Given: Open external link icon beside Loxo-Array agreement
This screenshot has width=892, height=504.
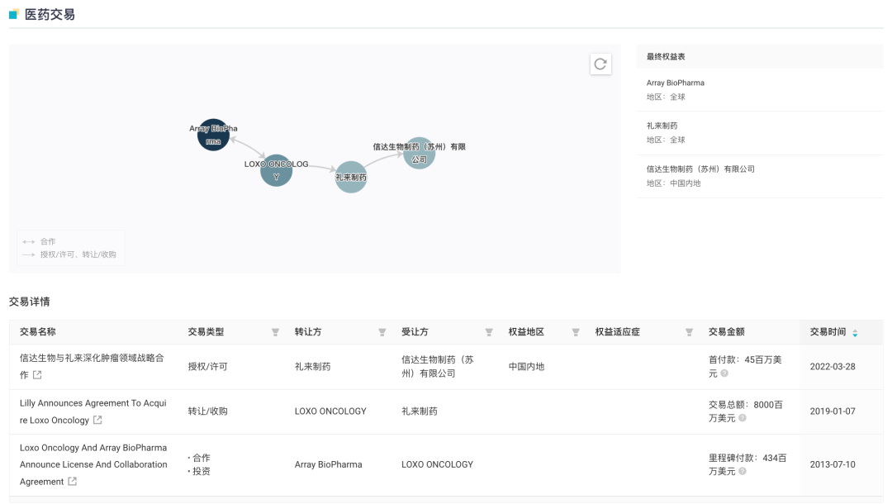Looking at the screenshot, I should click(x=73, y=482).
